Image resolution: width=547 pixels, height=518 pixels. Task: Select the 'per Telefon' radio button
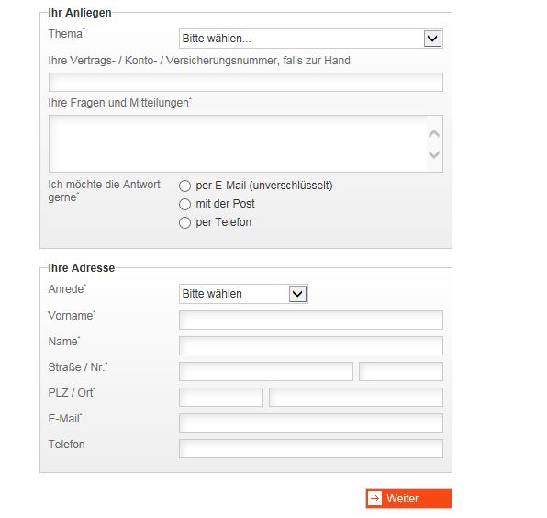point(184,222)
